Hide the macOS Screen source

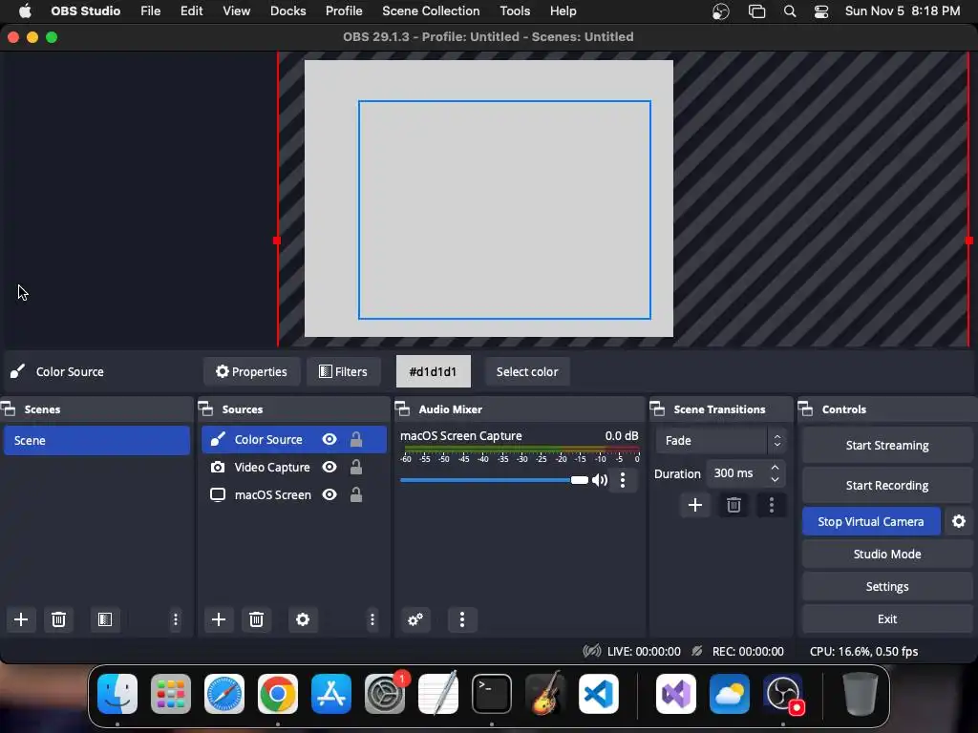[x=330, y=494]
